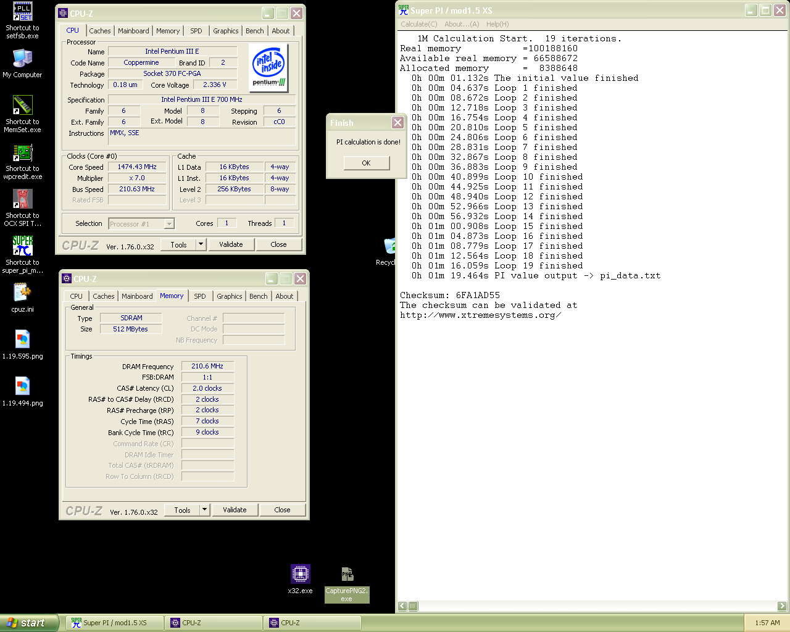
Task: Open Memory tab in top CPU-Z window
Action: (168, 31)
